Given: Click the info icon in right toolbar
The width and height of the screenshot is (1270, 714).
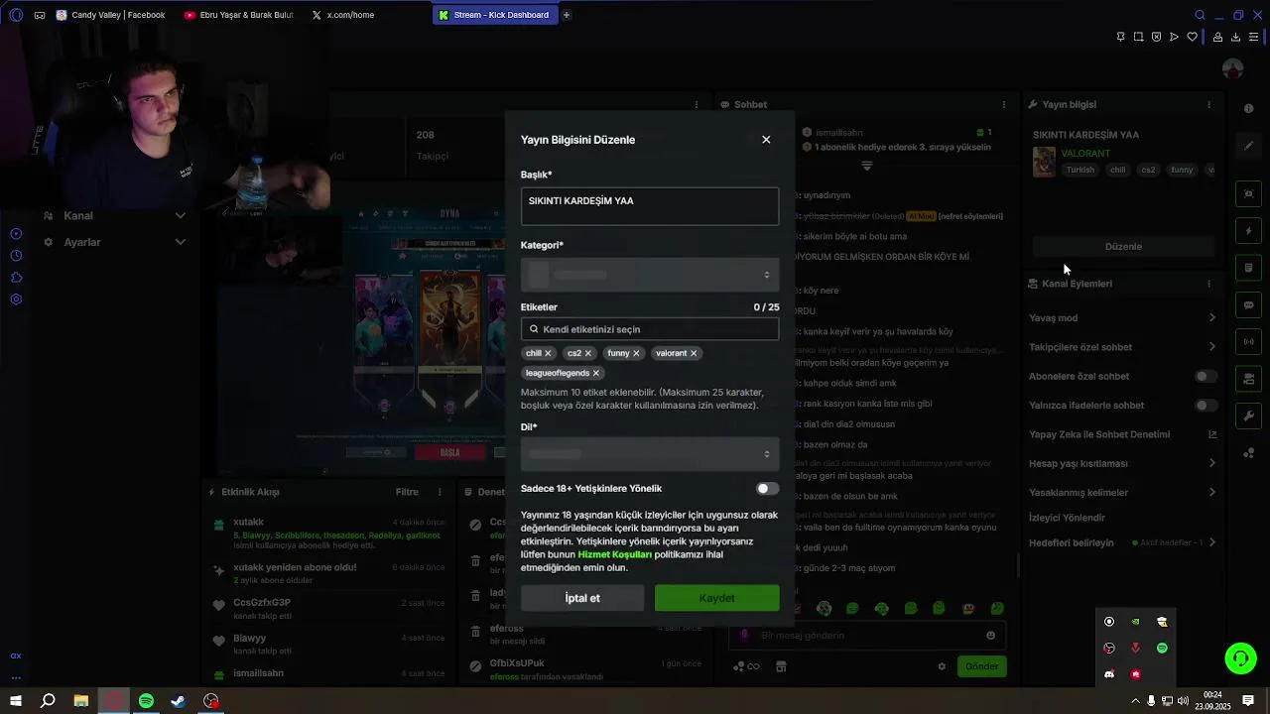Looking at the screenshot, I should tap(1249, 108).
